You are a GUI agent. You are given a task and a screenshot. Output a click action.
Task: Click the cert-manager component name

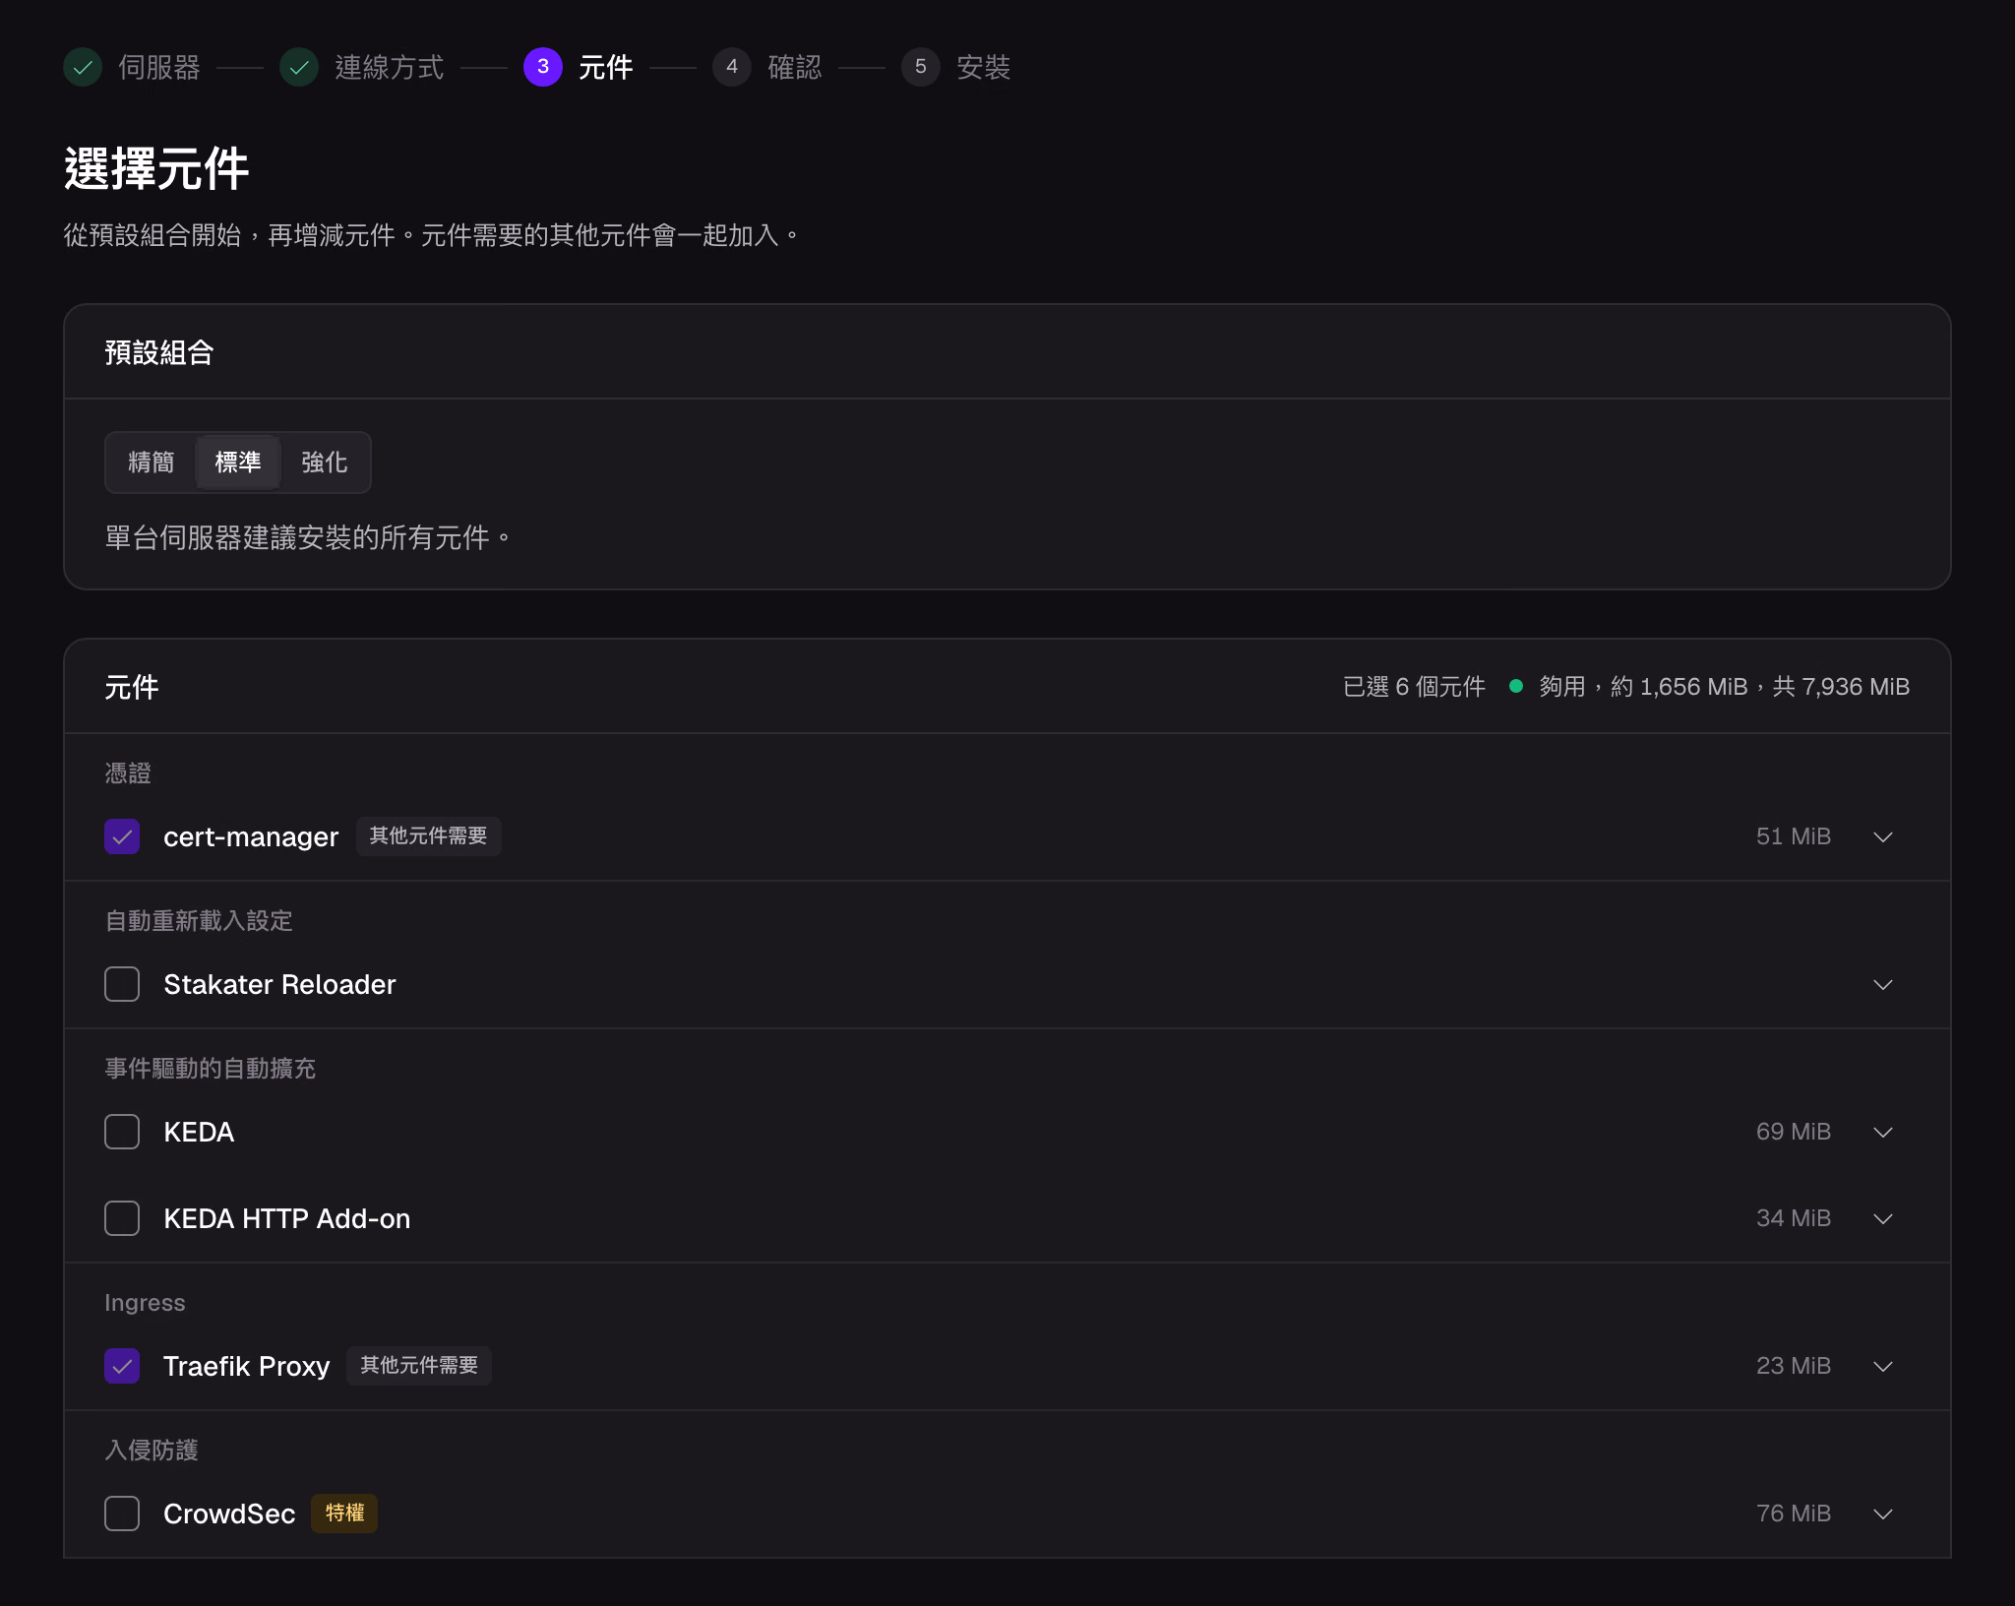[x=251, y=836]
